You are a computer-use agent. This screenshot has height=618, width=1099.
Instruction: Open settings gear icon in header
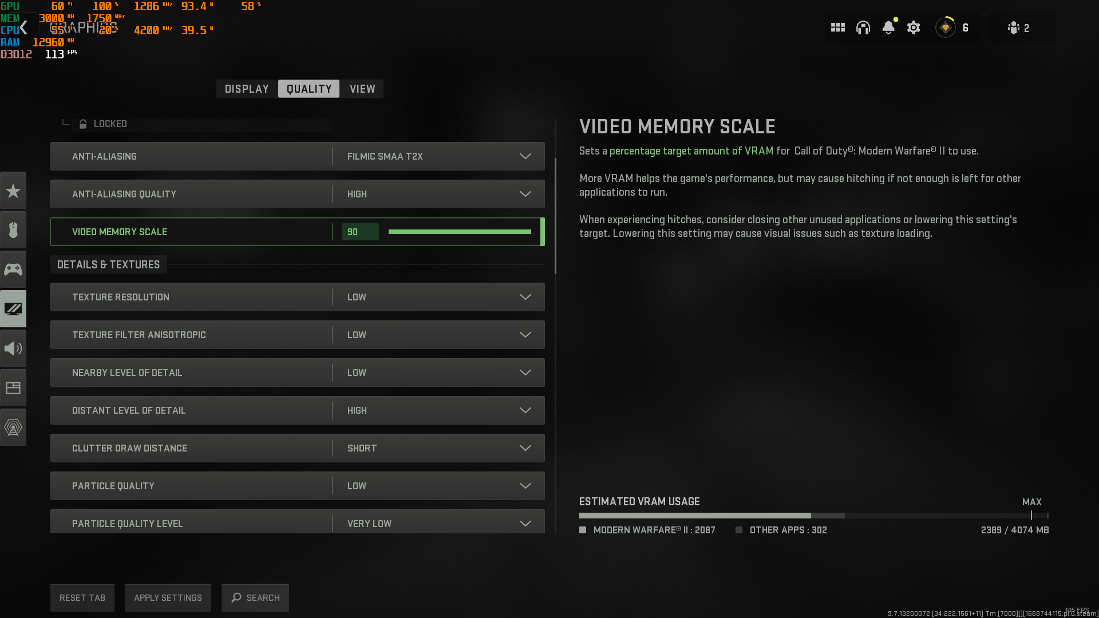coord(914,27)
